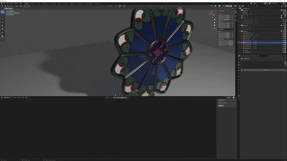Click the outliner search field
Screen dimensions: 287x161
[x=261, y=6]
